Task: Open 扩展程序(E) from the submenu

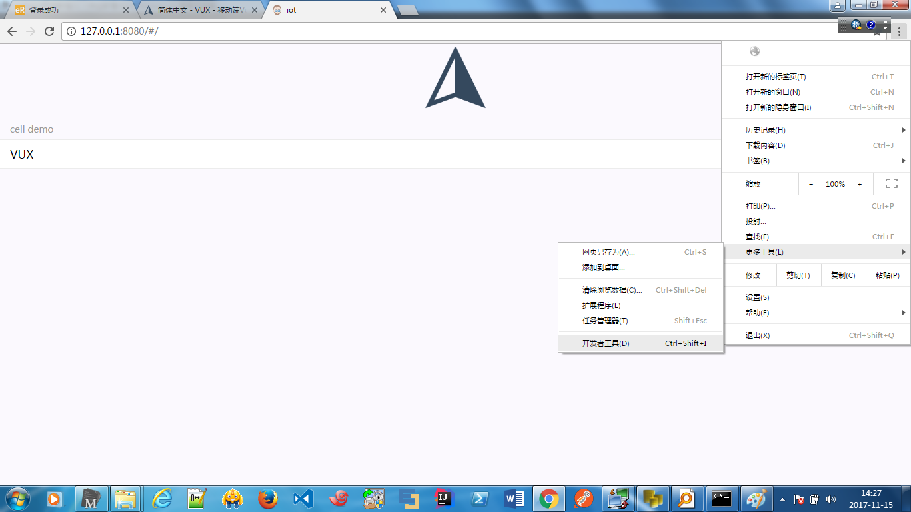Action: [x=641, y=305]
